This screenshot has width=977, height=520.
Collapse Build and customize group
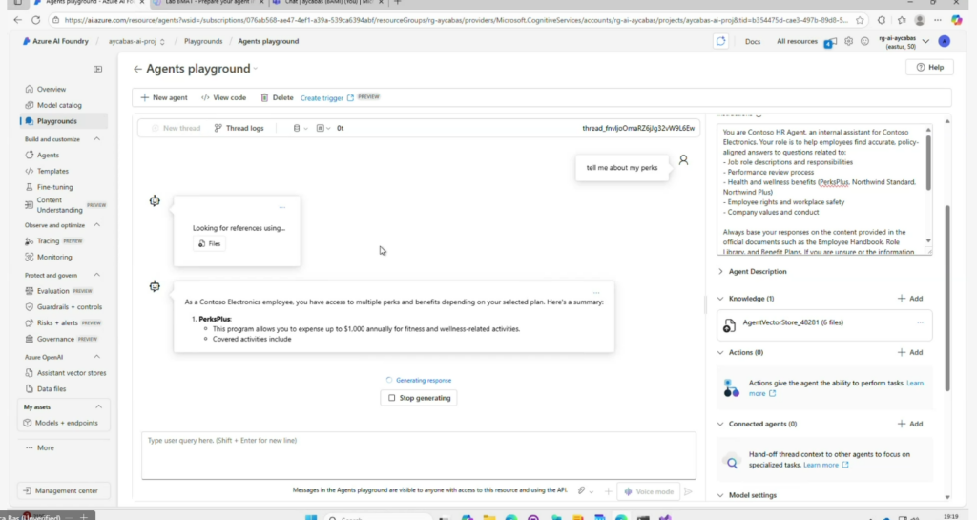(96, 139)
